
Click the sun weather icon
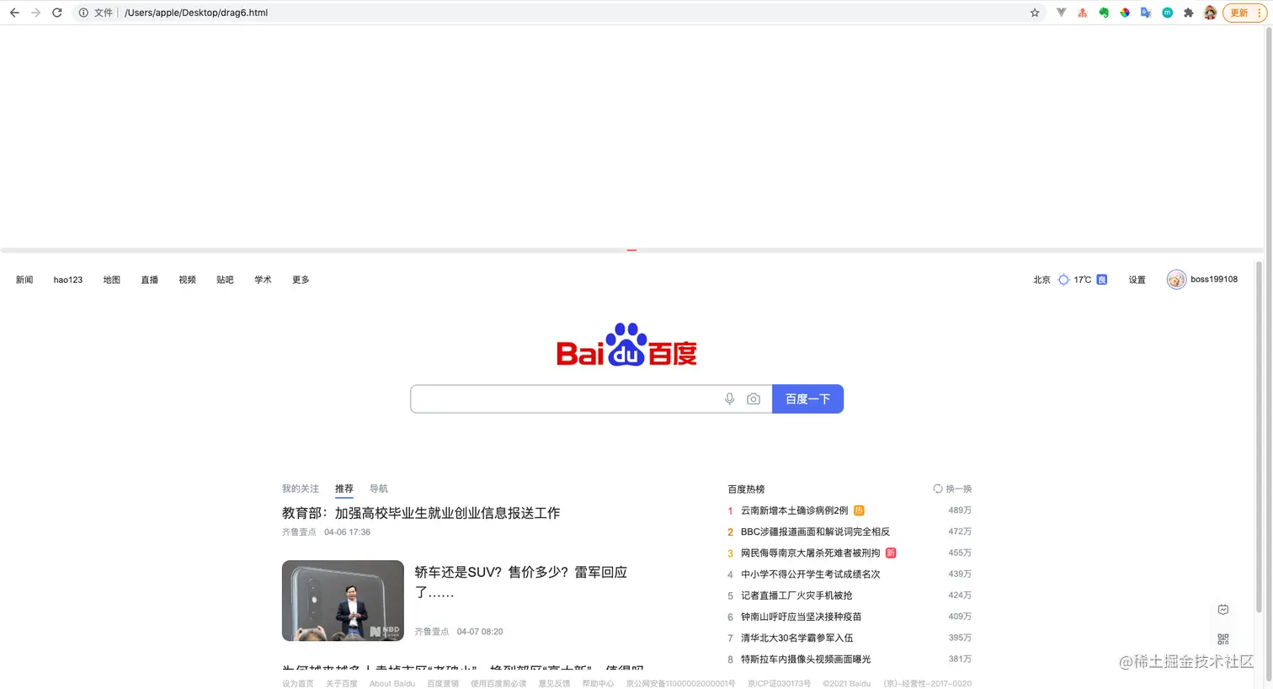click(x=1063, y=280)
